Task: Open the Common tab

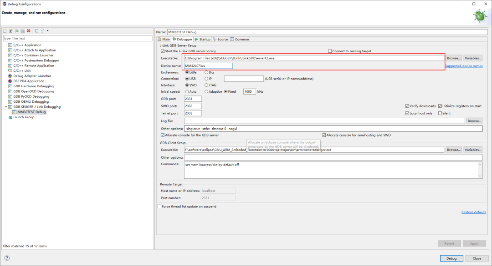Action: point(240,40)
